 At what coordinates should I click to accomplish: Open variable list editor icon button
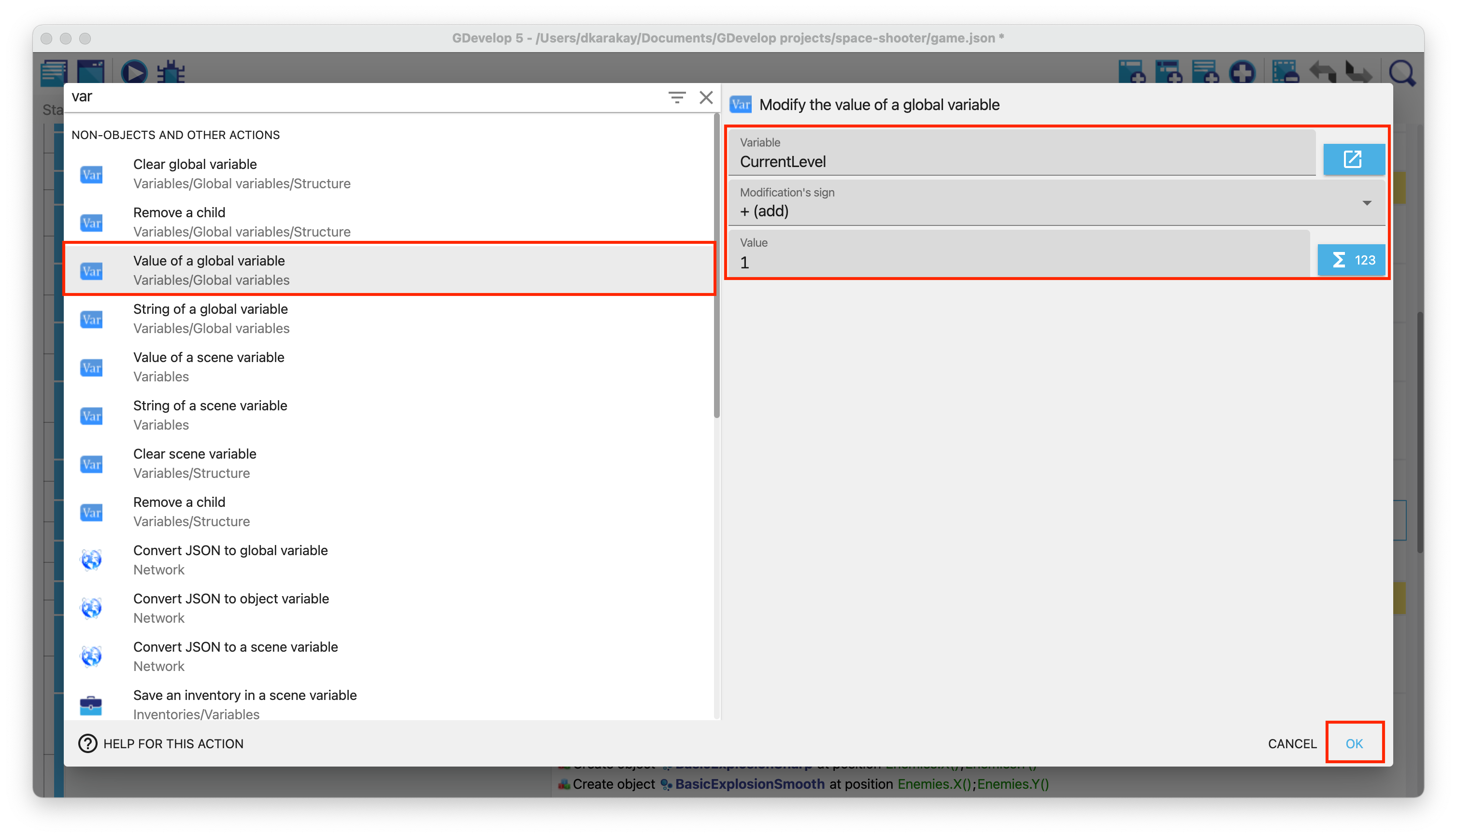point(1353,159)
